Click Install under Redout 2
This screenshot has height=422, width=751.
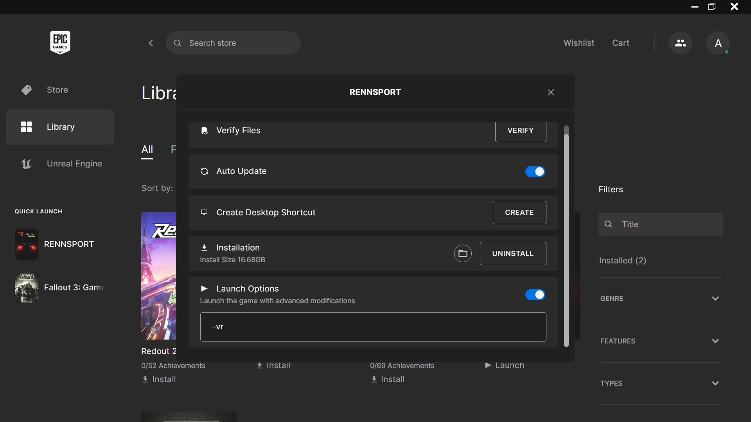(x=159, y=379)
